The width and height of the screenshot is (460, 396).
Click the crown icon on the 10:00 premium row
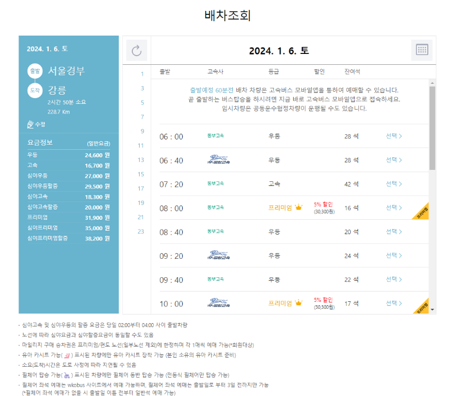click(x=300, y=302)
